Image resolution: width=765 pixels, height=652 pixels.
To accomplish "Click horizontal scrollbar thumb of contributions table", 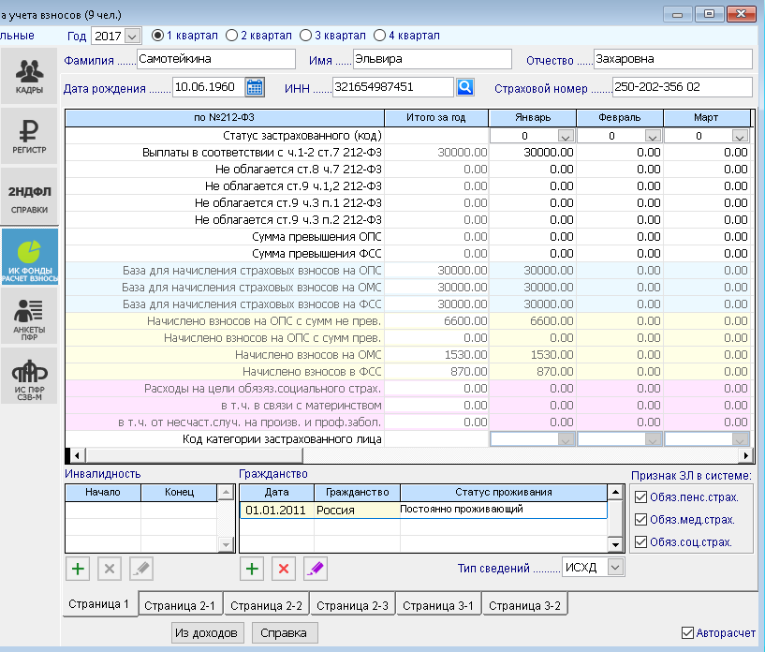I will coord(194,456).
